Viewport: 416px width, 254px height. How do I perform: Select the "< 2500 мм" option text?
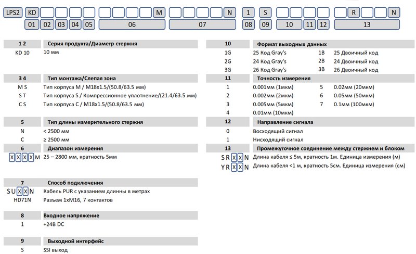coord(56,131)
